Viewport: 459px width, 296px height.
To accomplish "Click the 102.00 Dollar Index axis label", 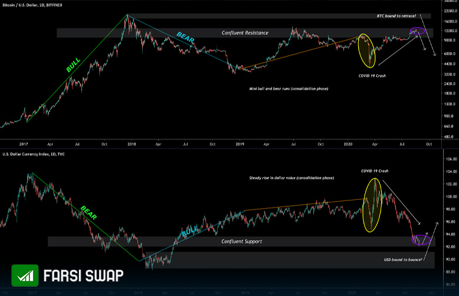I will coord(451,184).
